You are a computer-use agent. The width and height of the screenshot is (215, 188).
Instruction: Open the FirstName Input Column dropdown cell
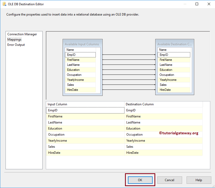(85, 116)
